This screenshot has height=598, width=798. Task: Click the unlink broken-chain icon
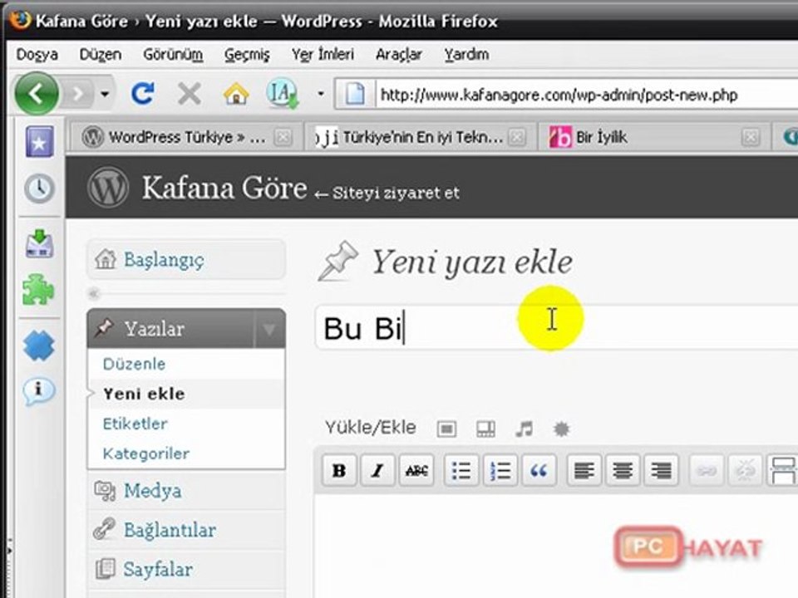pos(745,470)
